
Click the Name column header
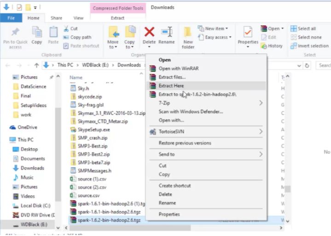point(76,78)
